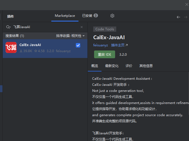This screenshot has height=141, width=189.
Task: Open the 最新变化 tab
Action: pyautogui.click(x=112, y=66)
